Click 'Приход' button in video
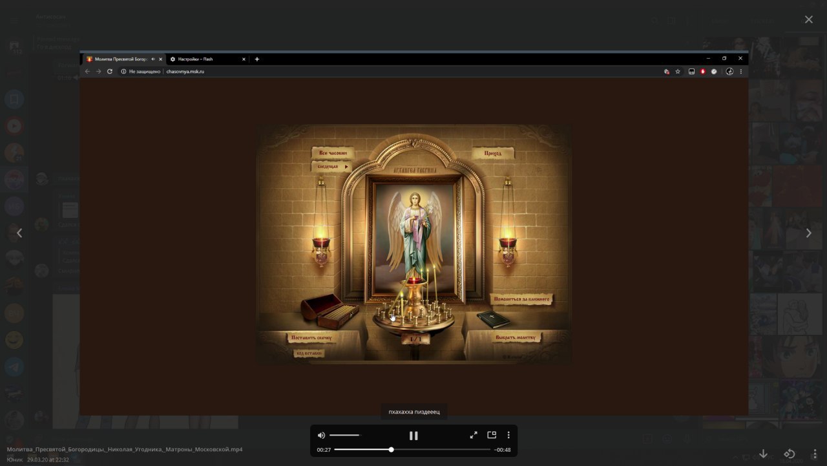The width and height of the screenshot is (827, 466). coord(493,154)
